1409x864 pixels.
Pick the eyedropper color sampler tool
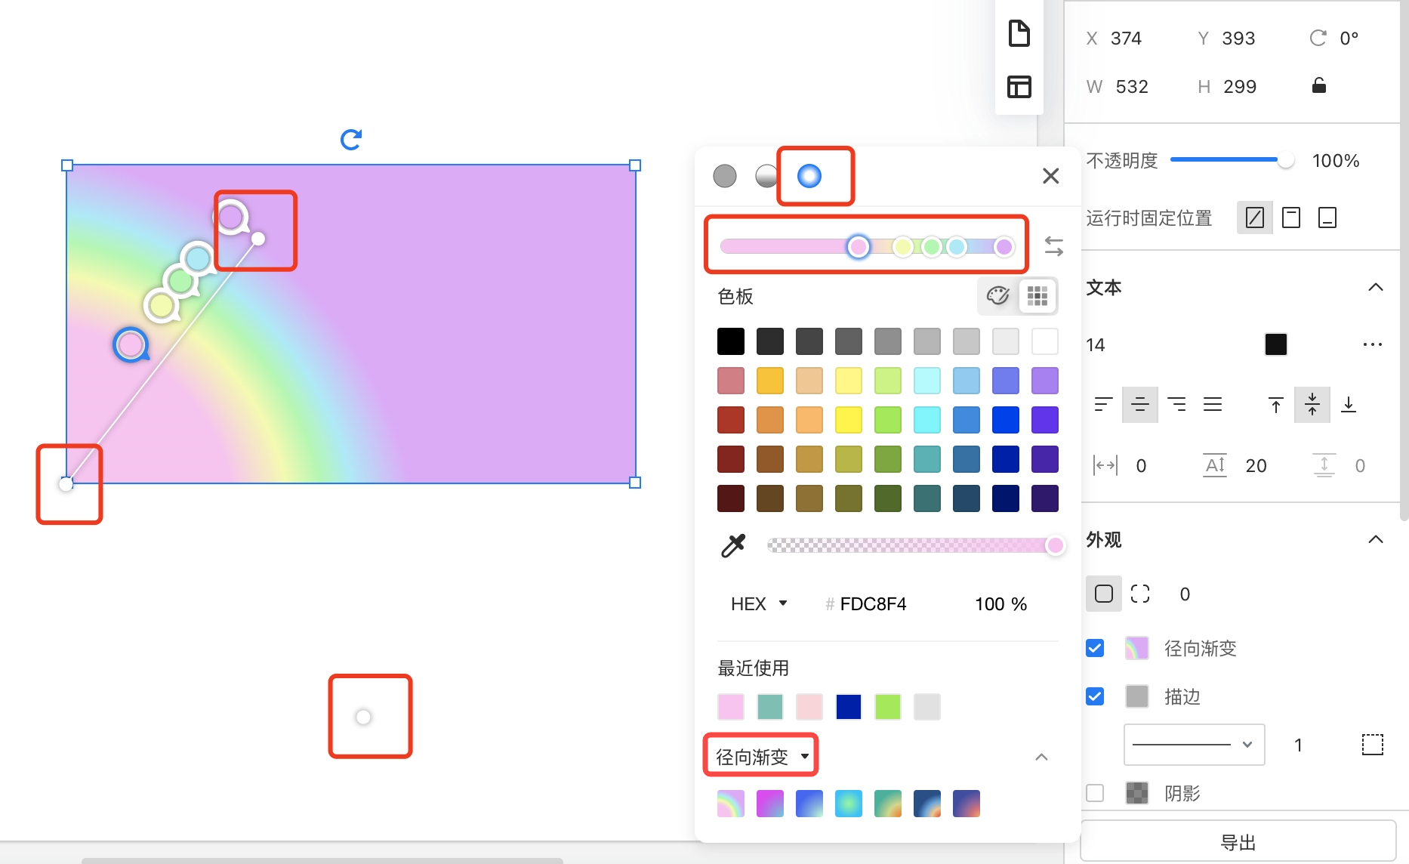pyautogui.click(x=733, y=545)
